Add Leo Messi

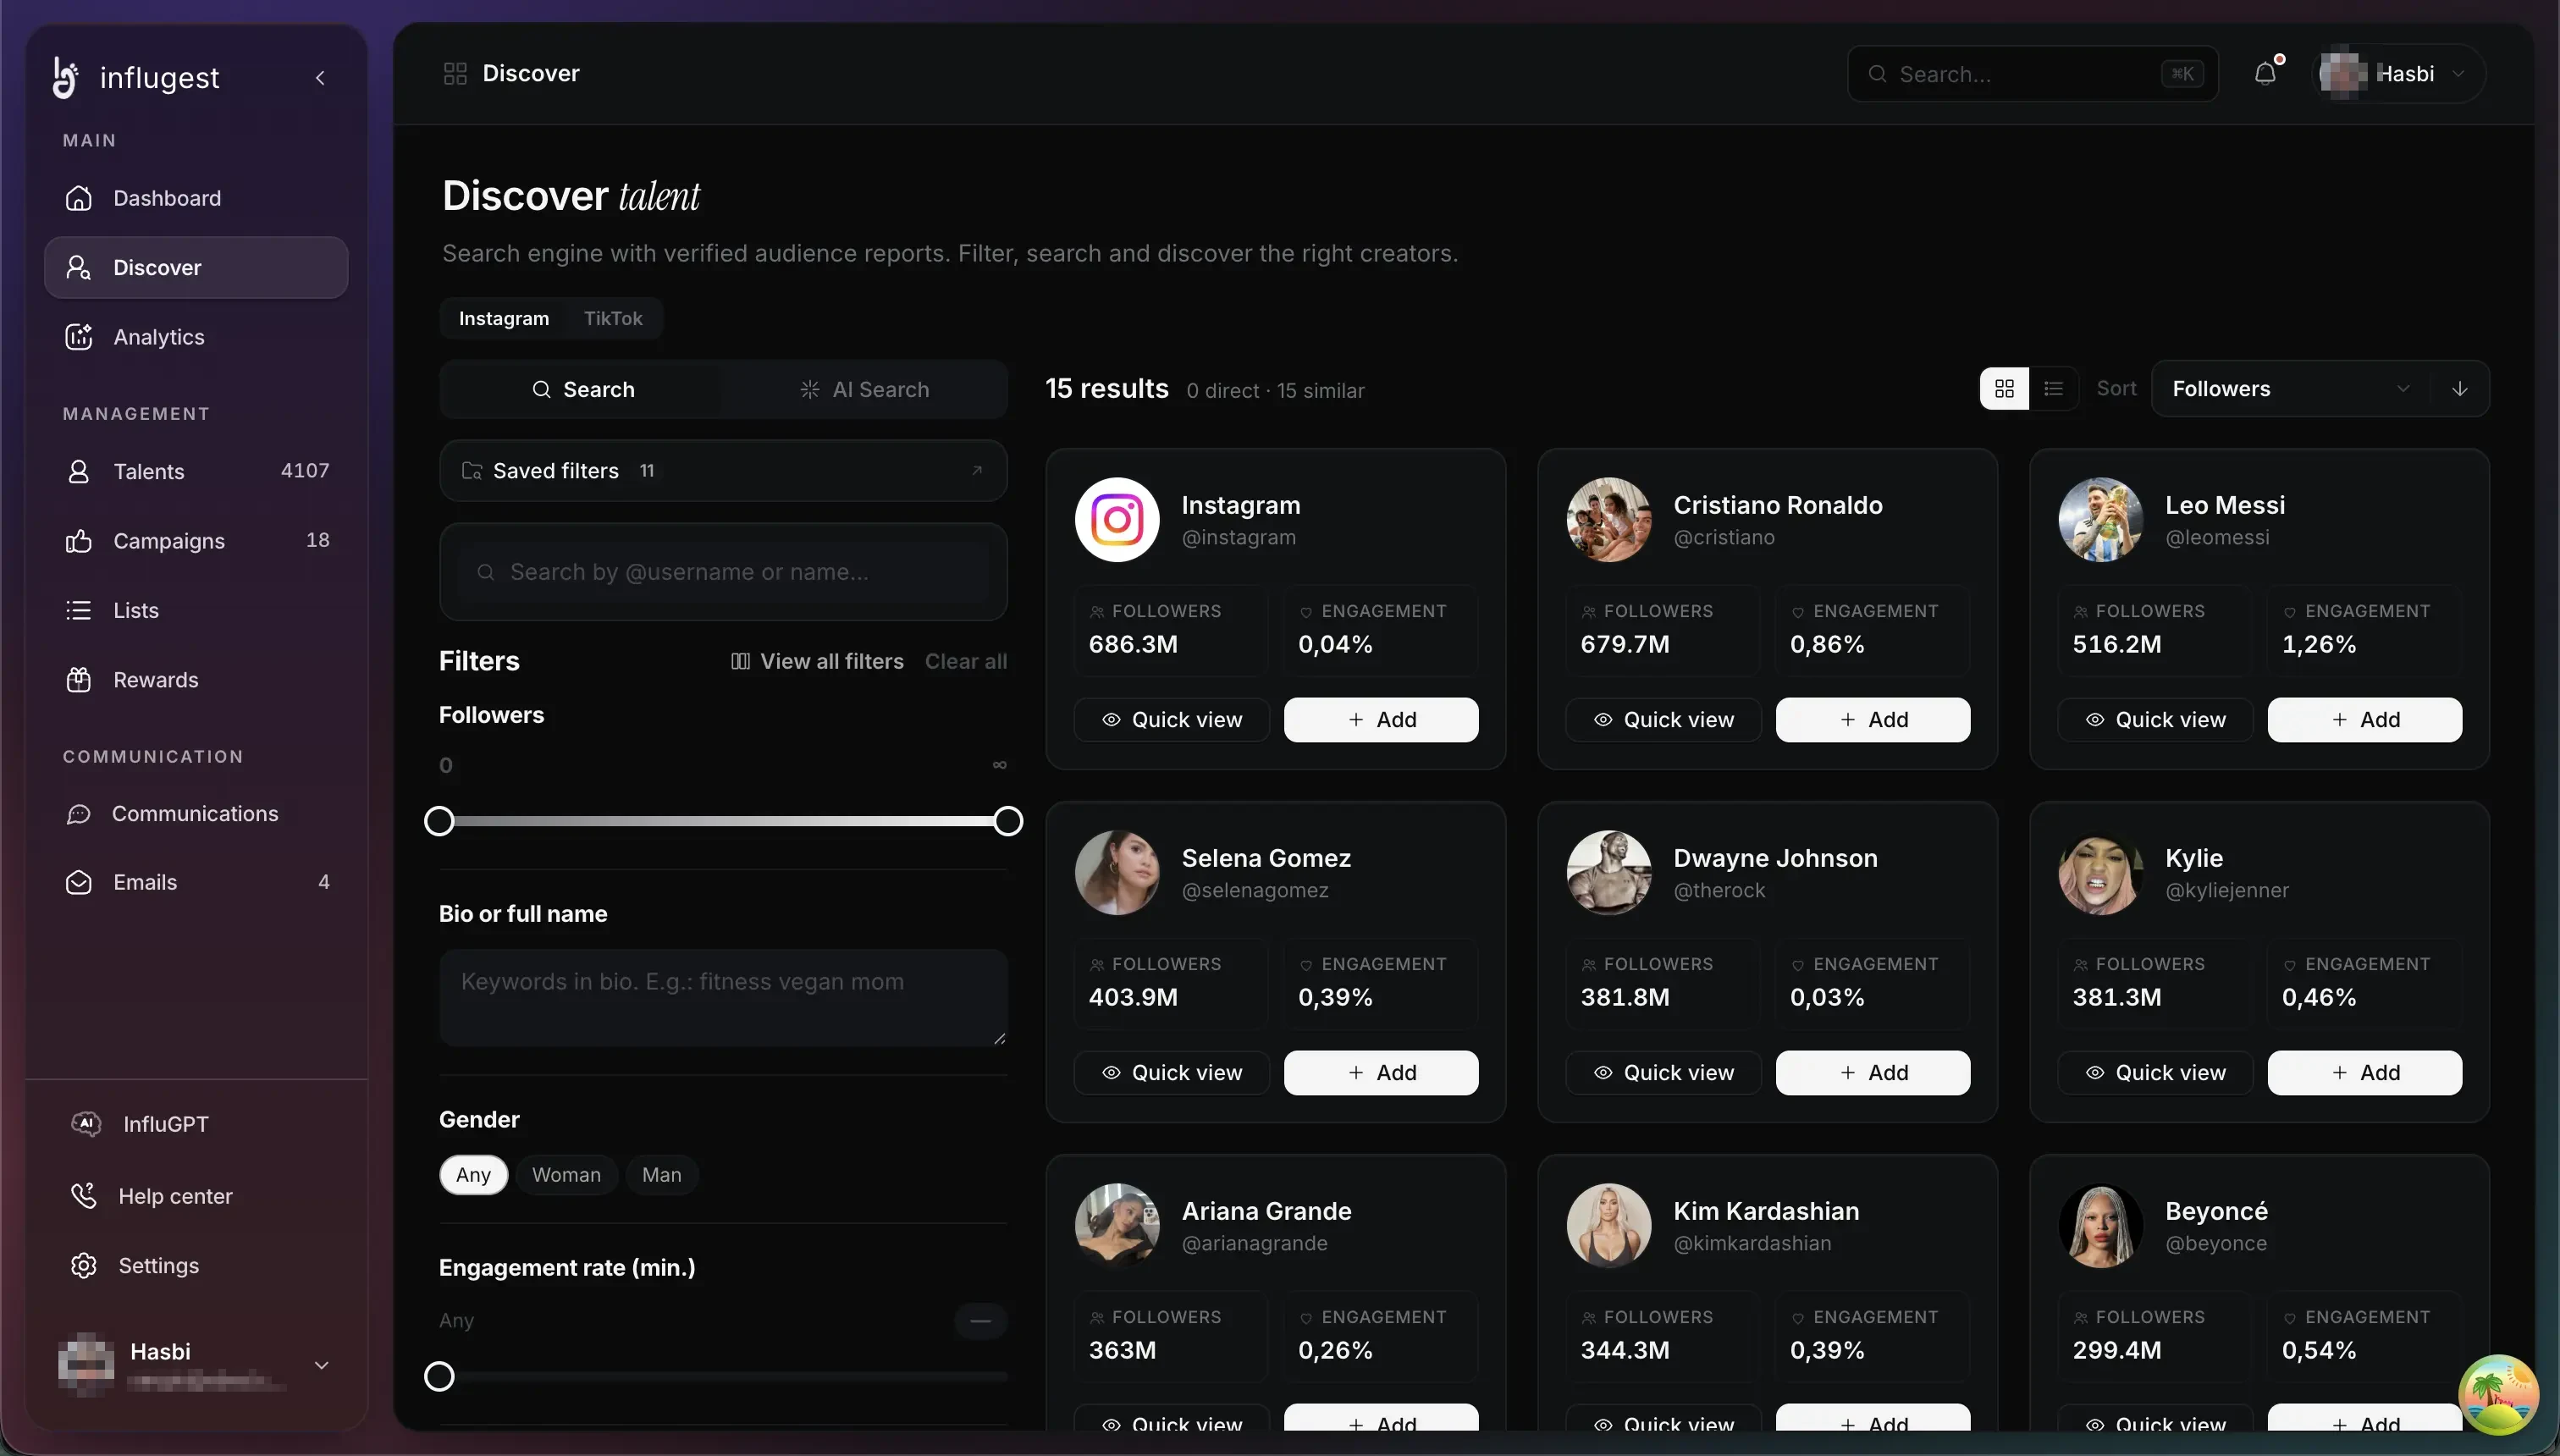pos(2365,720)
